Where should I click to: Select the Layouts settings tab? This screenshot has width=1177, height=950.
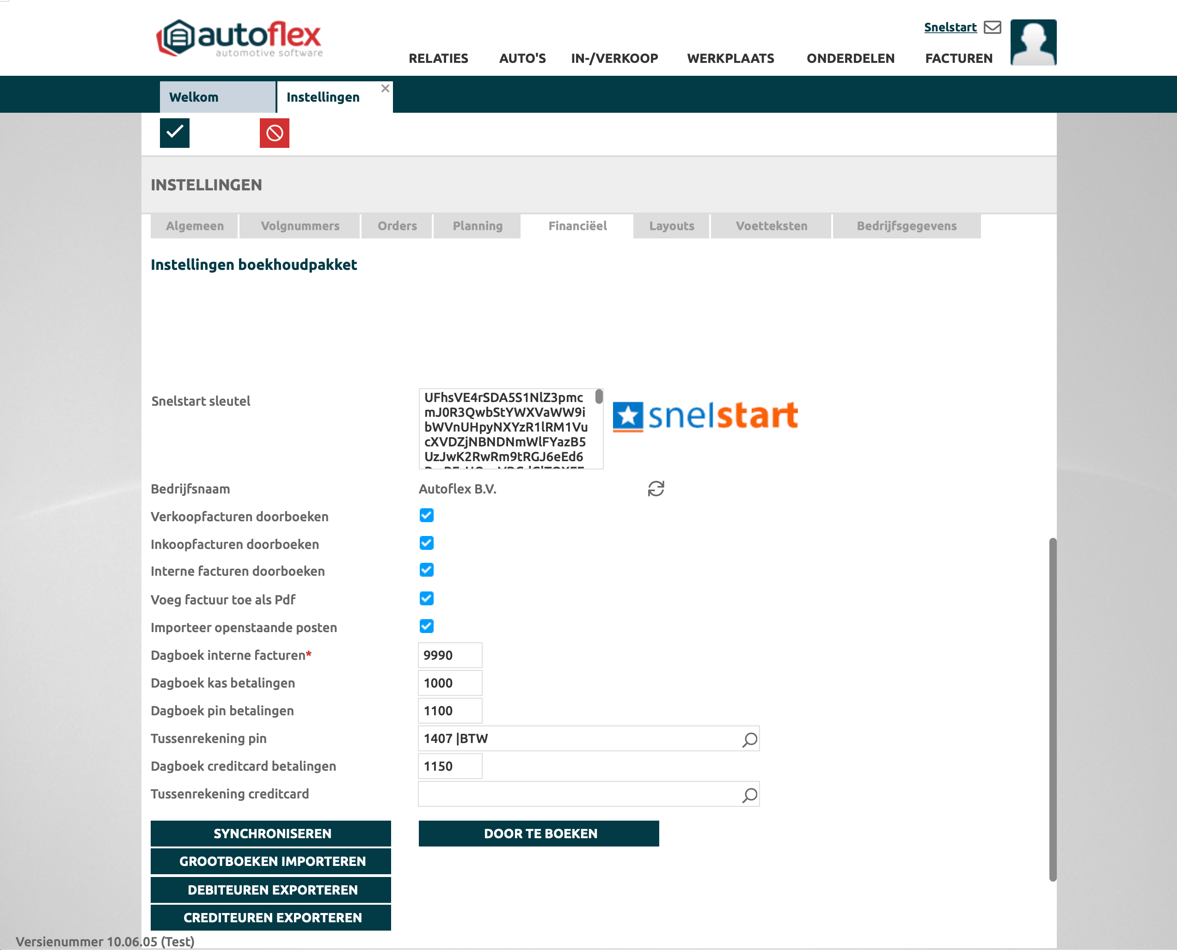point(671,226)
